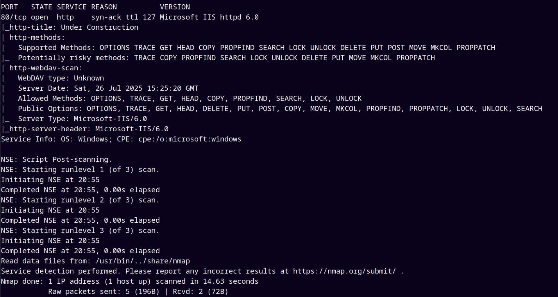Click the 'http-webdav-scan:' script heading
This screenshot has width=558, height=297.
[46, 68]
